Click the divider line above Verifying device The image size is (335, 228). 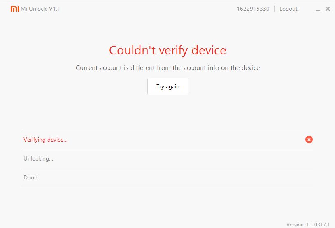coord(167,130)
